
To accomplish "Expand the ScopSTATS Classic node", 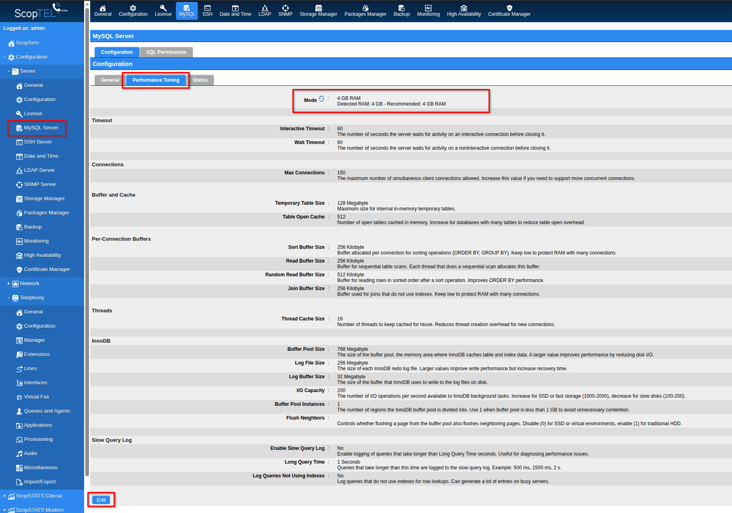I will [4, 496].
